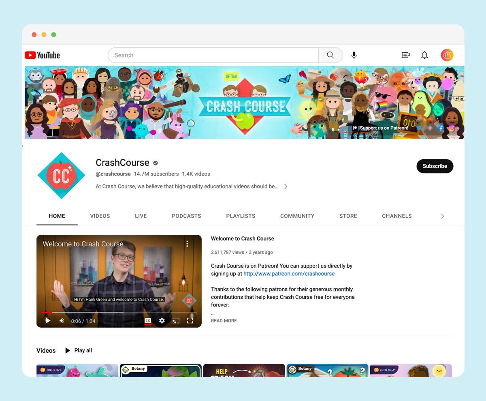This screenshot has width=486, height=401.
Task: Open video settings gear icon
Action: (x=162, y=321)
